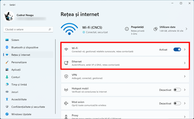Image resolution: width=194 pixels, height=119 pixels.
Task: Click the sidebar vertical scrollbar
Action: point(55,76)
